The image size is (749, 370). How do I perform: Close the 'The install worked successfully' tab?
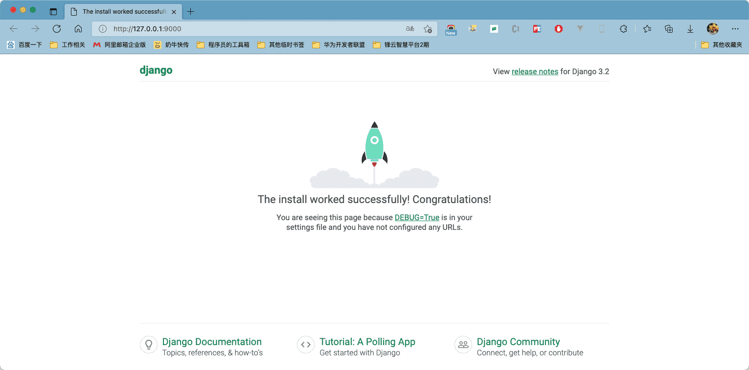174,12
